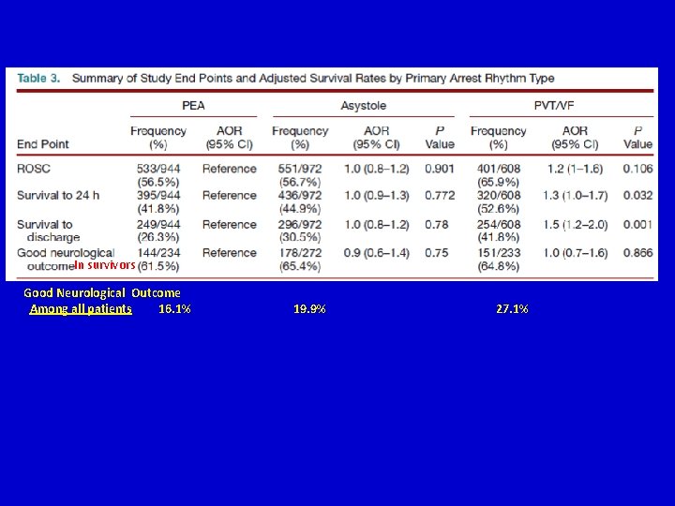Click the P value 0.78
The image size is (675, 506).
pos(437,224)
